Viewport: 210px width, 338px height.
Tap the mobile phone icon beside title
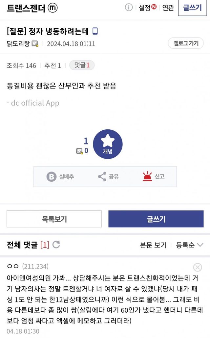click(95, 31)
